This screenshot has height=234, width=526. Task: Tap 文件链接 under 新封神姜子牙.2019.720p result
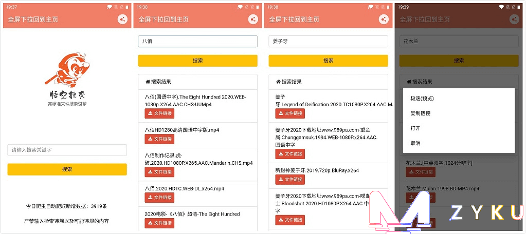290,180
